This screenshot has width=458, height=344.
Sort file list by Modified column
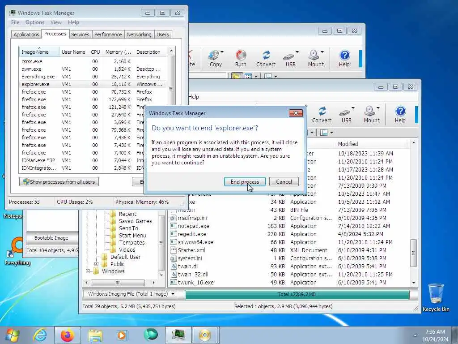(371, 144)
